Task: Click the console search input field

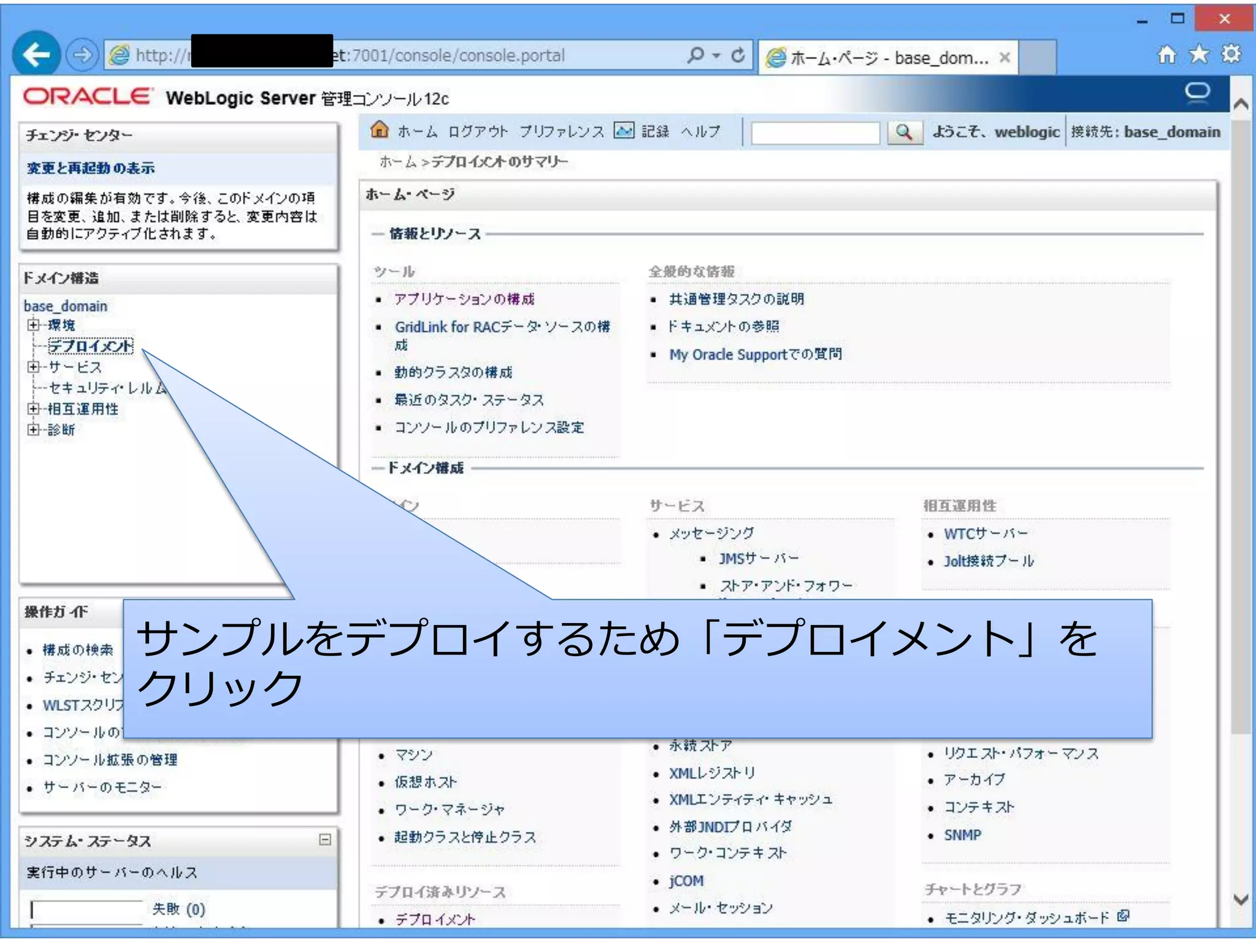Action: click(x=815, y=132)
